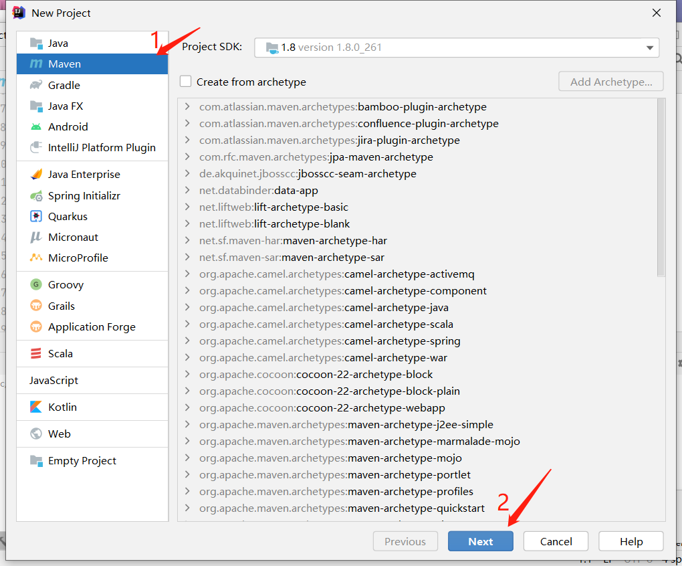Viewport: 682px width, 566px height.
Task: Click the Help button
Action: pos(631,541)
